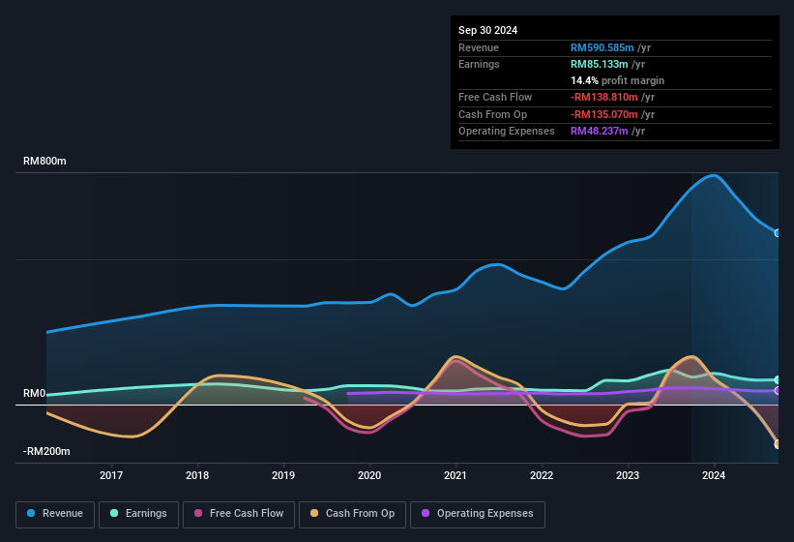This screenshot has width=794, height=542.
Task: Click the 2020 x-axis label
Action: (x=369, y=475)
